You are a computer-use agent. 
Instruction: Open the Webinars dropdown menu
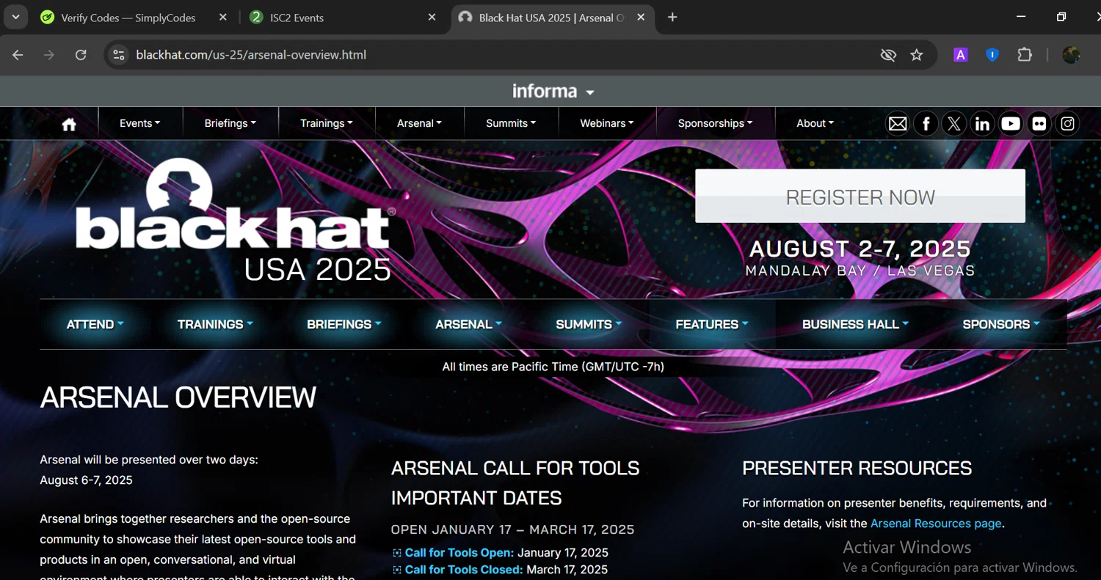tap(607, 123)
